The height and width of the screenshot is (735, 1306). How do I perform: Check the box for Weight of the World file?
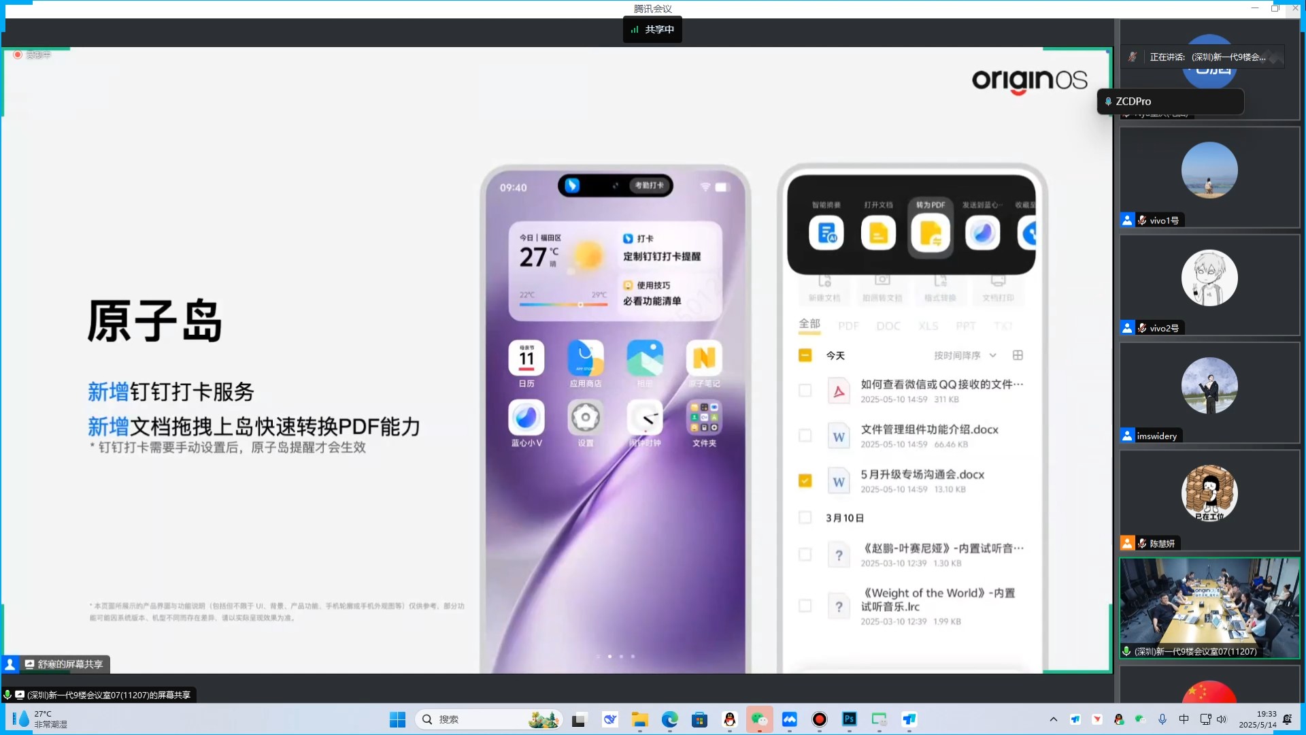tap(805, 606)
